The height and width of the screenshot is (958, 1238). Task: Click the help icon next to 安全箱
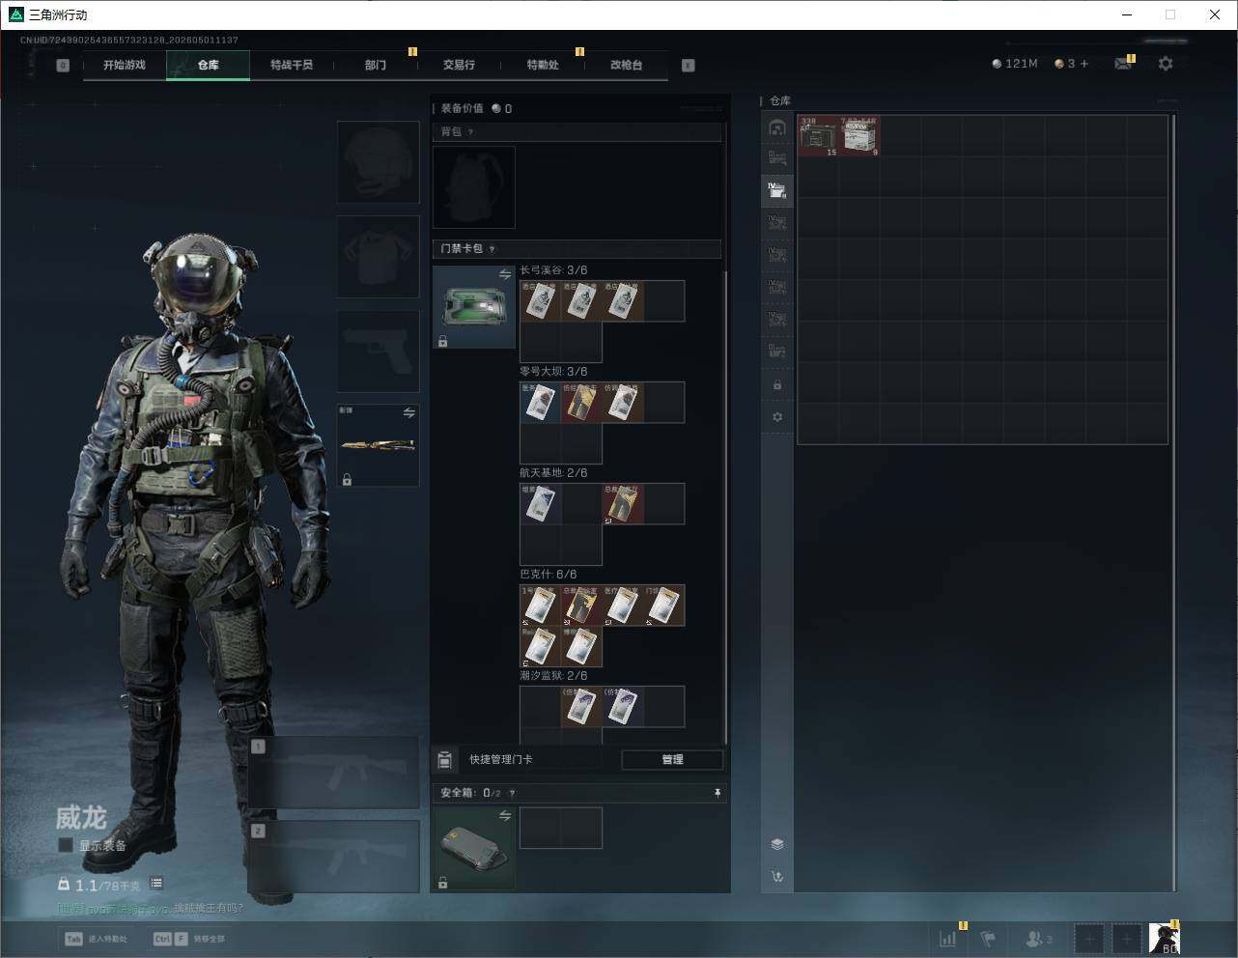tap(512, 793)
